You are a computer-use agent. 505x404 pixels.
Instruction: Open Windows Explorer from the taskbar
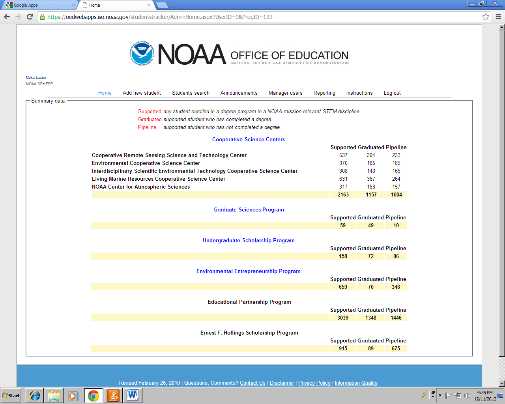[54, 396]
